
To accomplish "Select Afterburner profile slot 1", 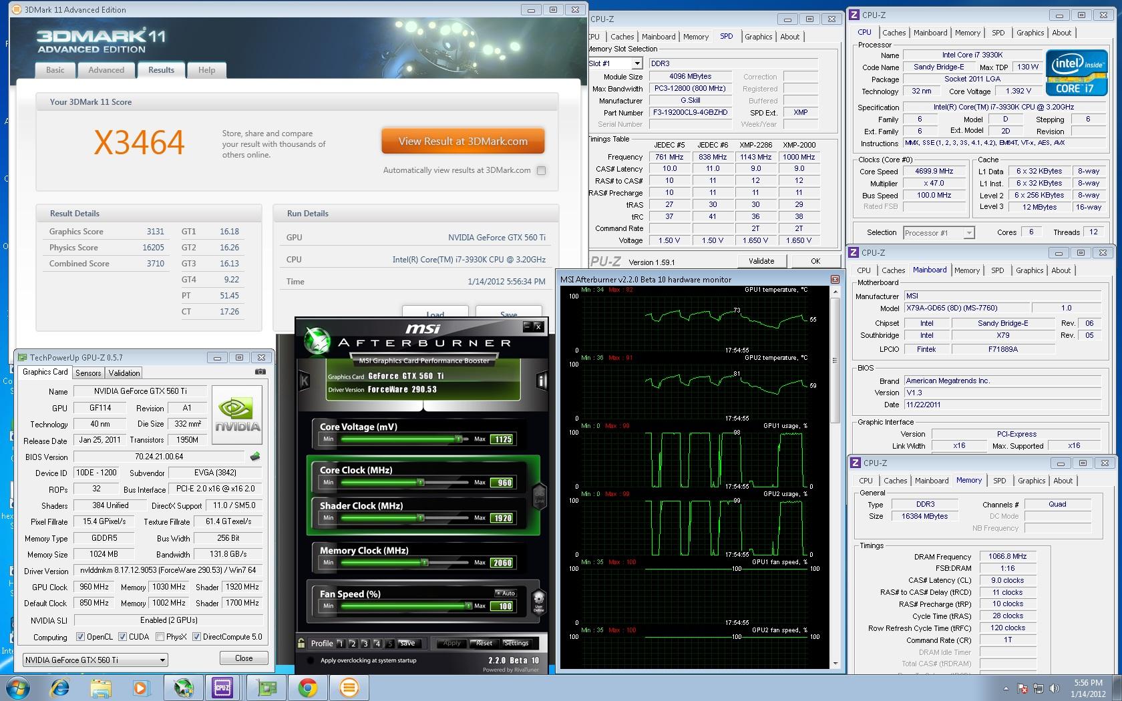I will [x=341, y=644].
